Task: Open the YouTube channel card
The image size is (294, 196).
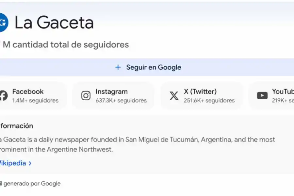Action: pyautogui.click(x=278, y=95)
